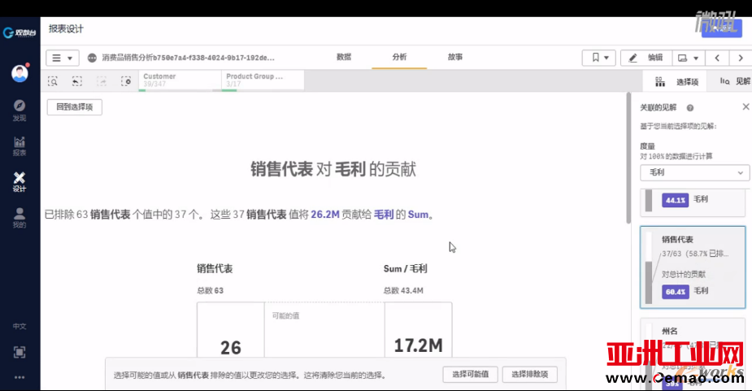The width and height of the screenshot is (752, 391).
Task: Switch to the 故事 tab
Action: tap(455, 57)
